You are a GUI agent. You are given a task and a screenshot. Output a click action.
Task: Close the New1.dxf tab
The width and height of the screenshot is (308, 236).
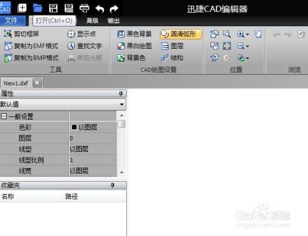tap(37, 83)
